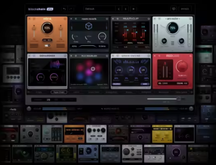The image size is (216, 165).
Task: Bypass the Grain Engine with its power button
Action: click(x=149, y=56)
